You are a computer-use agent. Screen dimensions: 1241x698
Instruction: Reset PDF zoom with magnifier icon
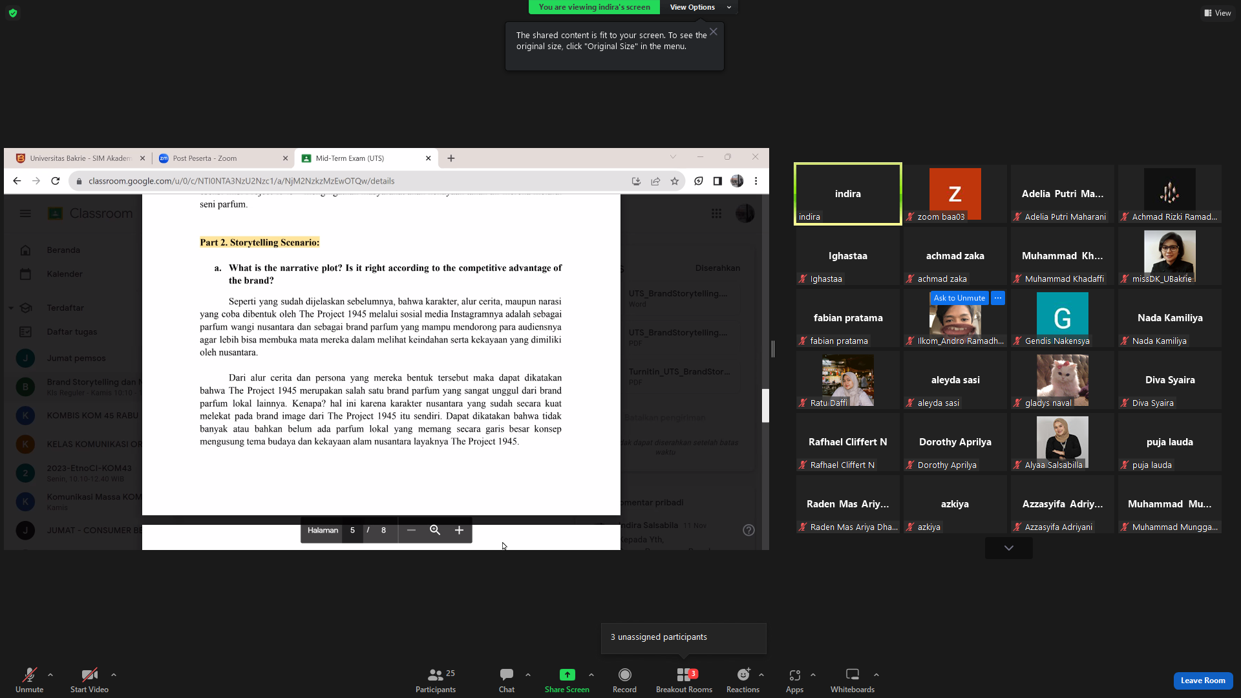pyautogui.click(x=435, y=530)
